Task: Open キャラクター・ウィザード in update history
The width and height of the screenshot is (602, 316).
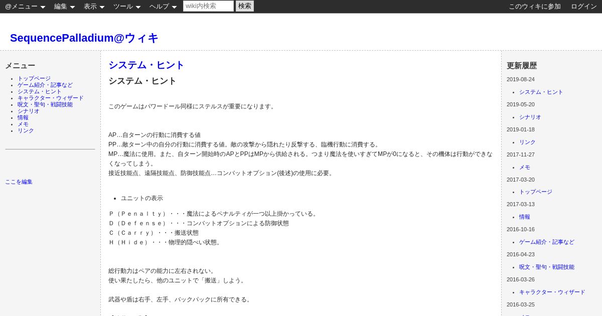Action: coord(552,292)
